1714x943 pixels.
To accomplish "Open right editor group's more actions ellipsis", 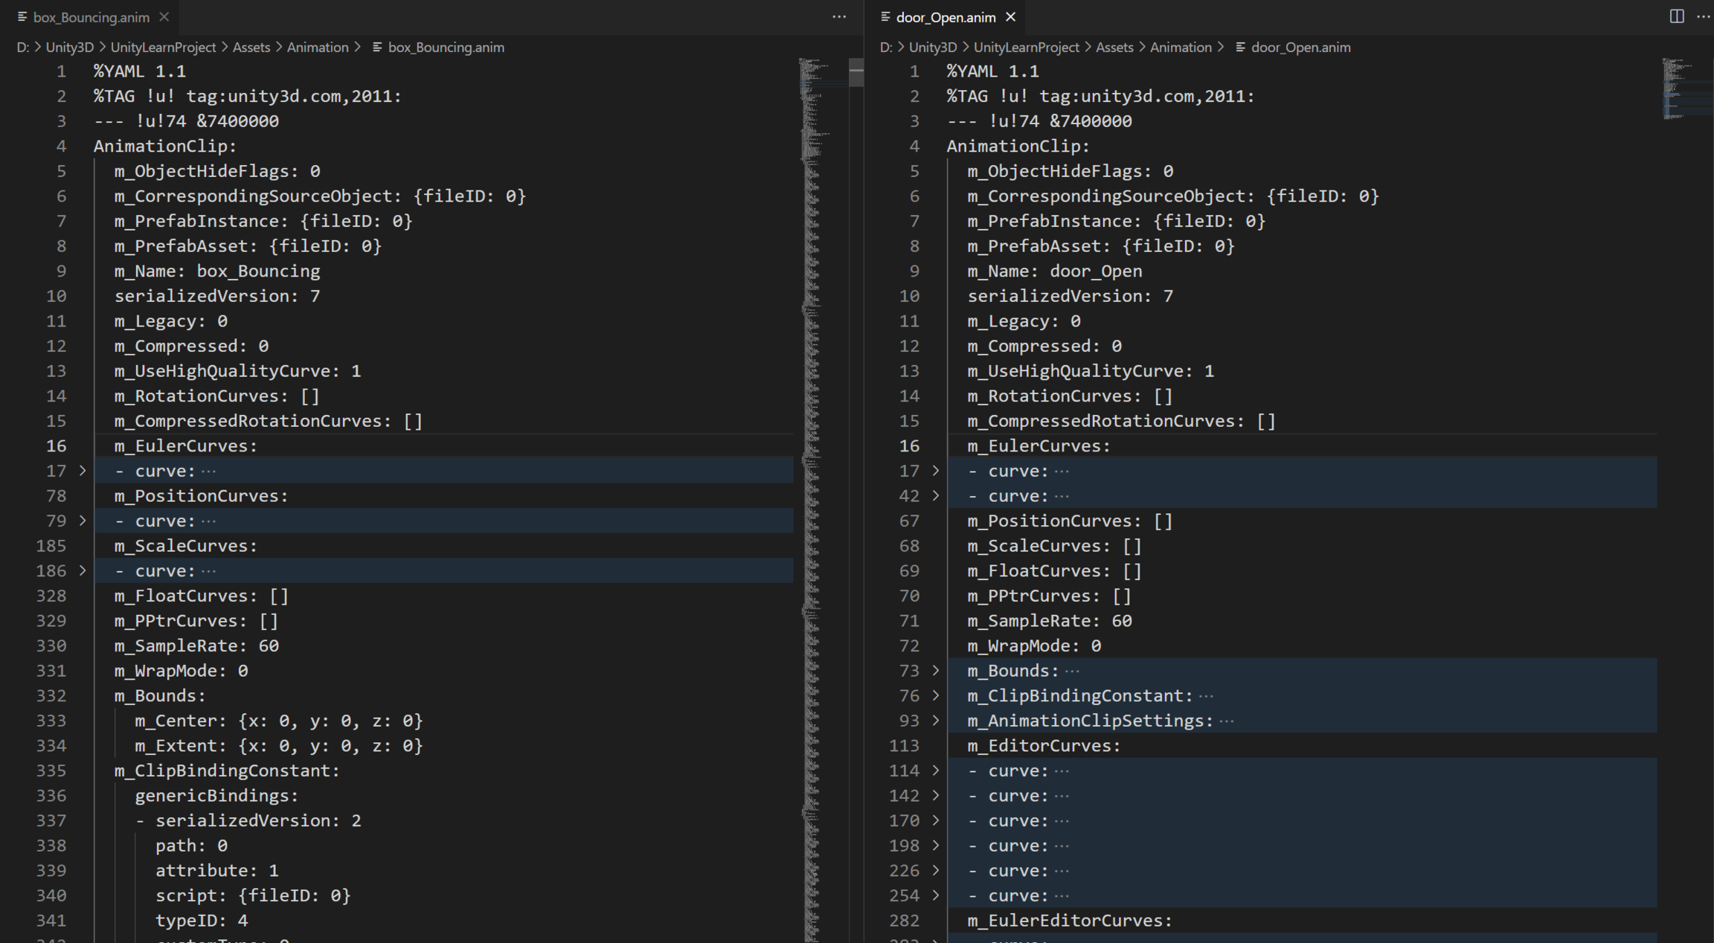I will coord(1703,16).
